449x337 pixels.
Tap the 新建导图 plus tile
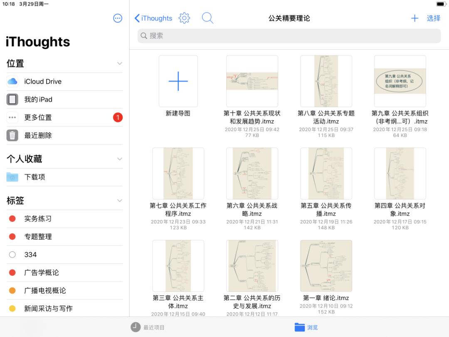click(x=178, y=81)
